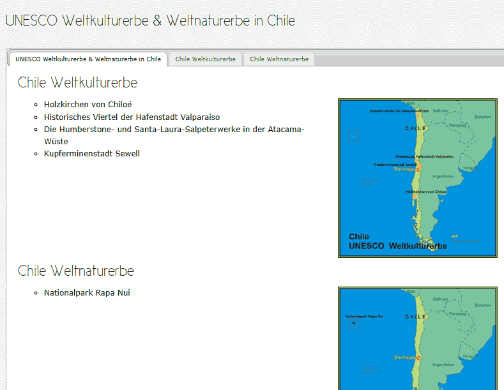Select the Humberstone- und Santa-Laura-Salpeterwerke entry
The height and width of the screenshot is (390, 504).
pos(174,135)
